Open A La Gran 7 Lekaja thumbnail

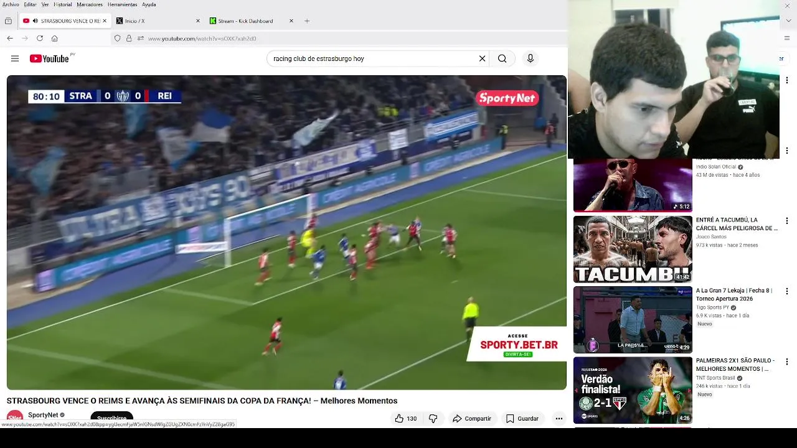pos(633,320)
